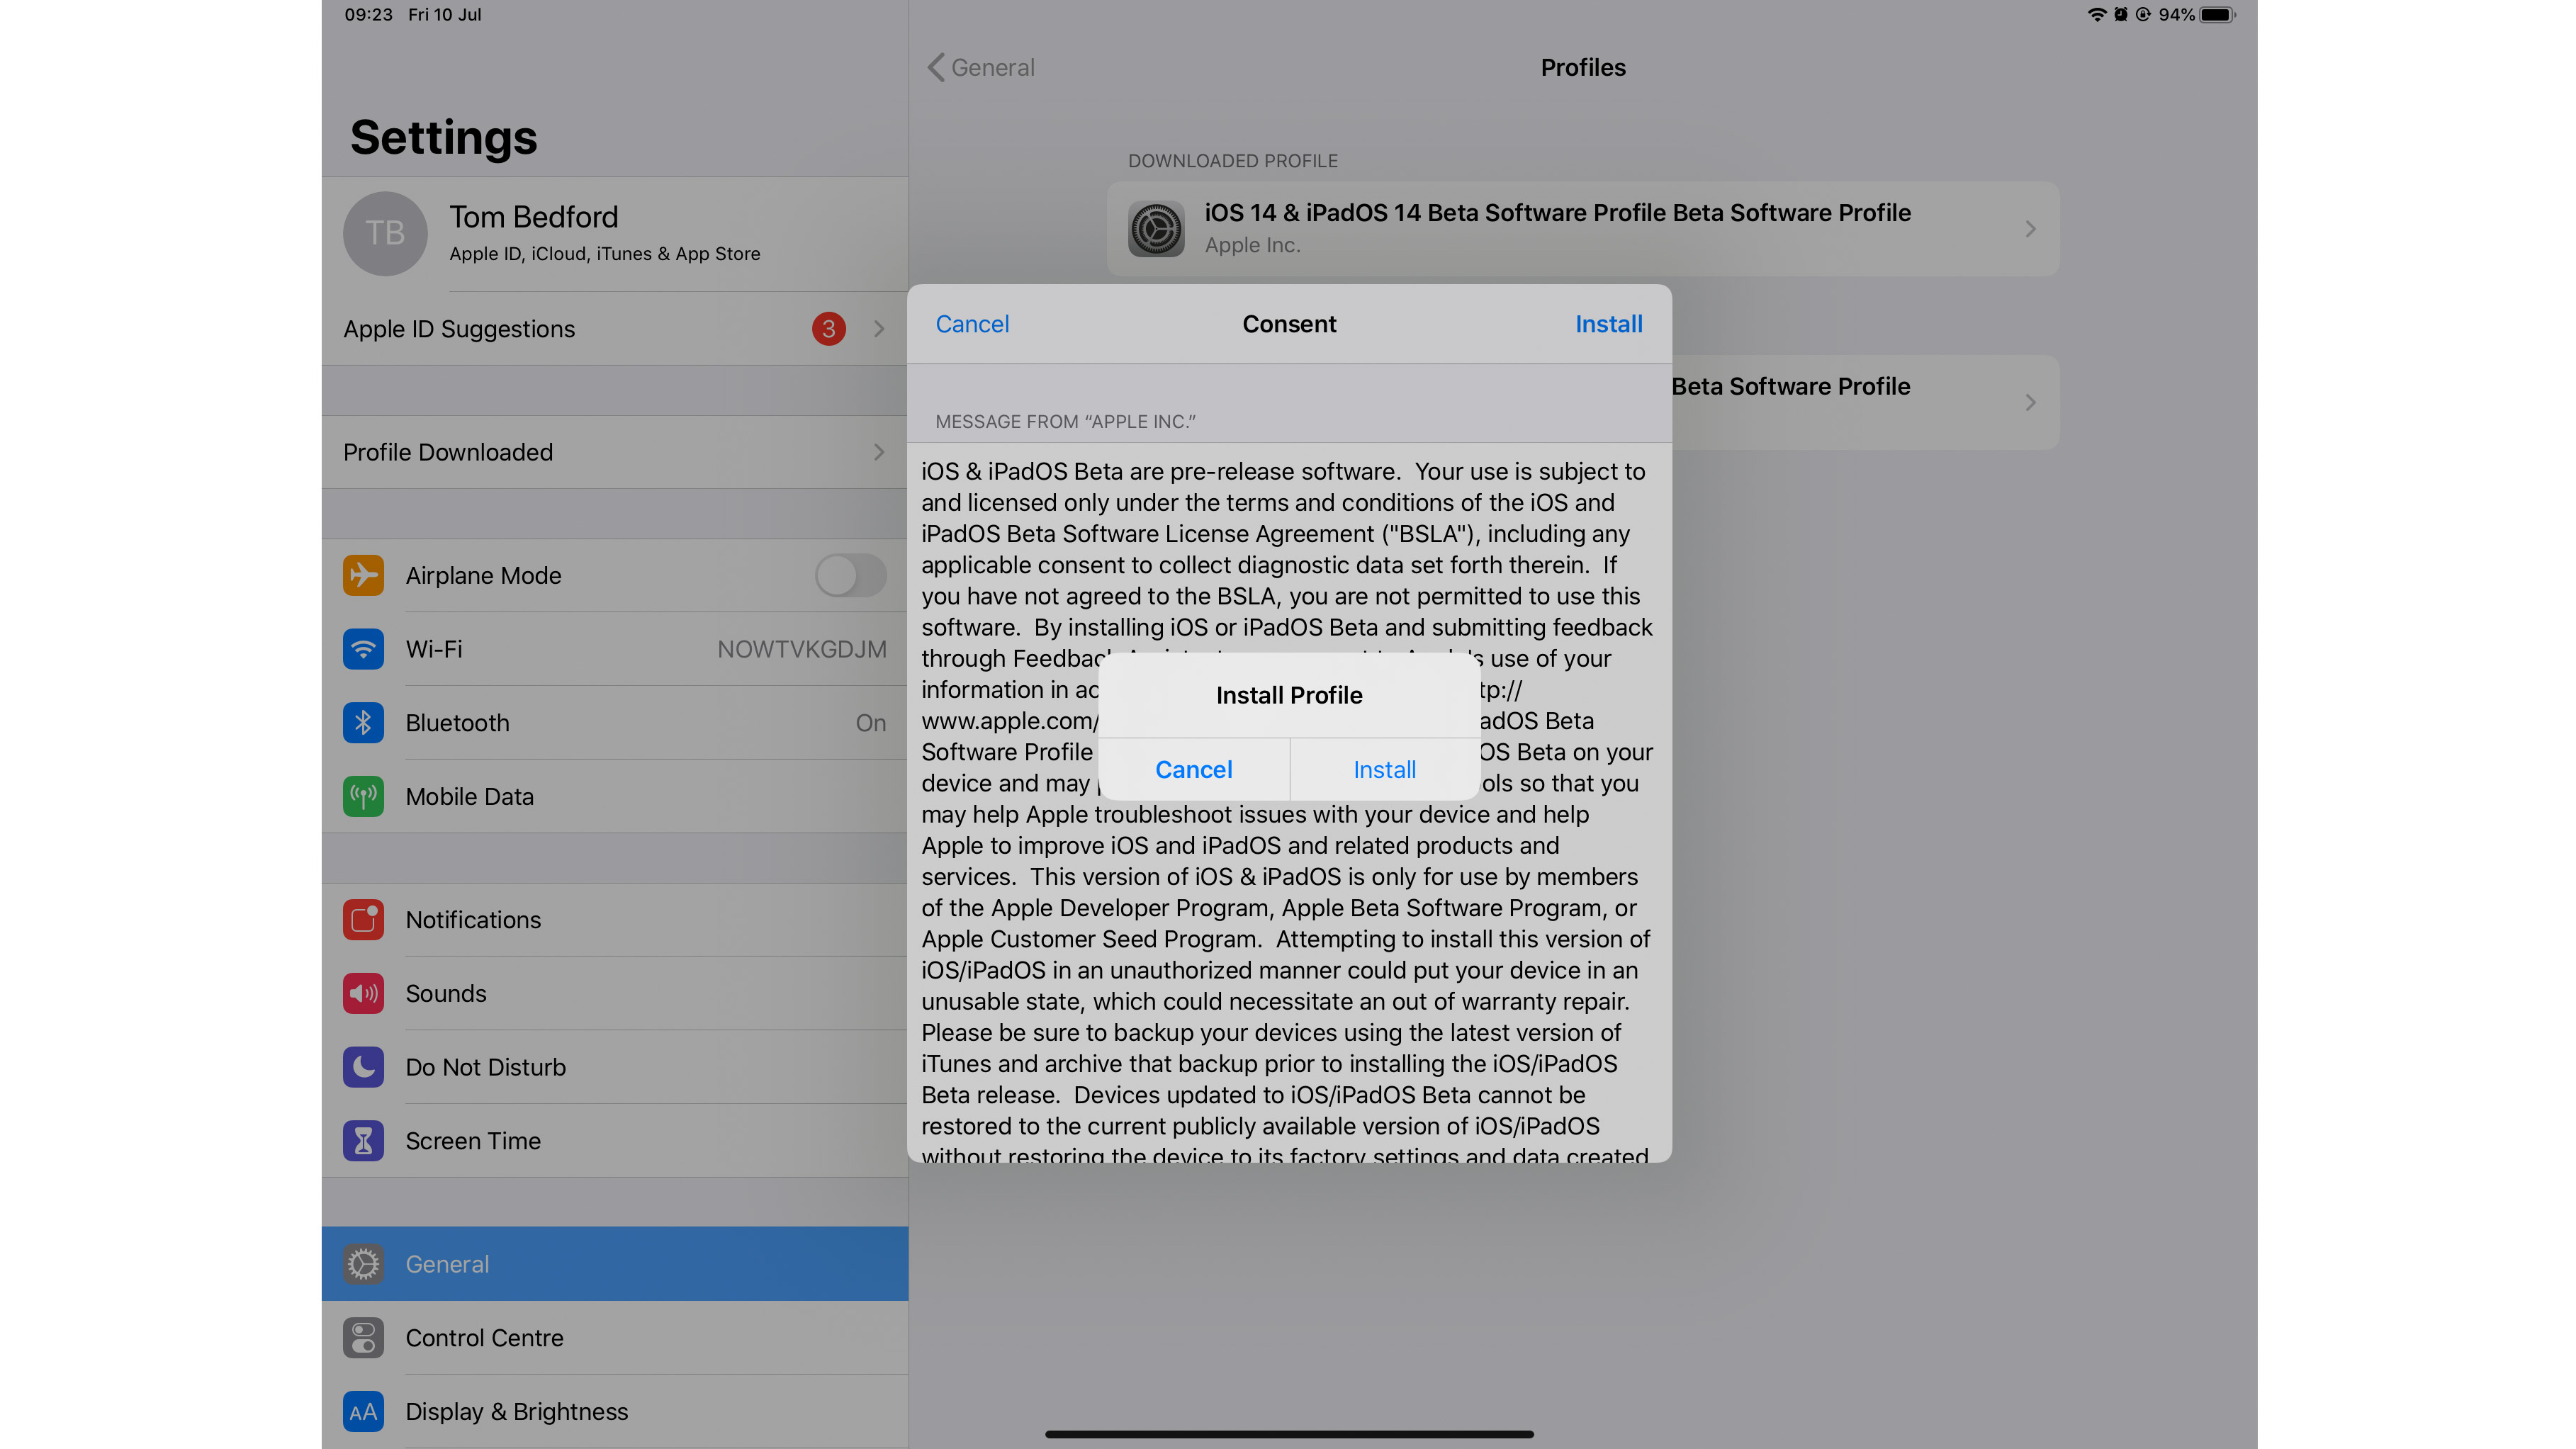Click the General gear icon
Screen dimensions: 2576x1449
tap(363, 1264)
